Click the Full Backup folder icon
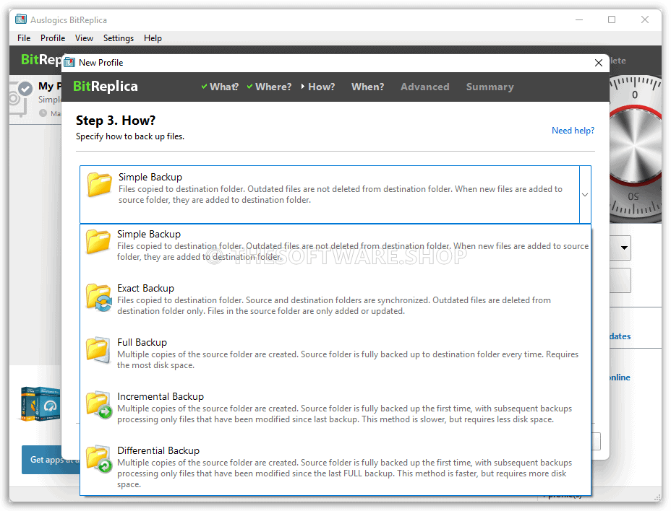 tap(98, 350)
